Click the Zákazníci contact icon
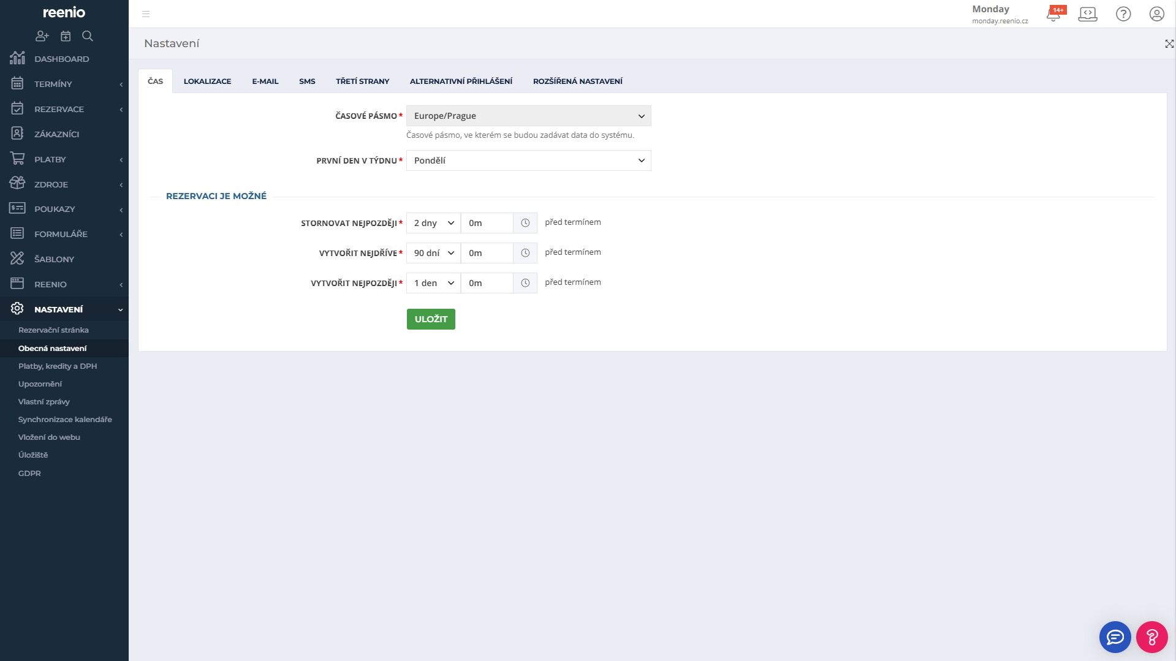 coord(17,134)
